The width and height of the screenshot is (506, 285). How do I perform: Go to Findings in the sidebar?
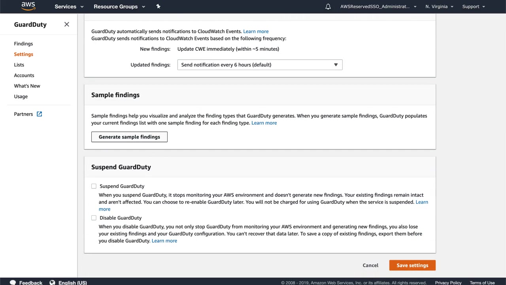pyautogui.click(x=23, y=44)
